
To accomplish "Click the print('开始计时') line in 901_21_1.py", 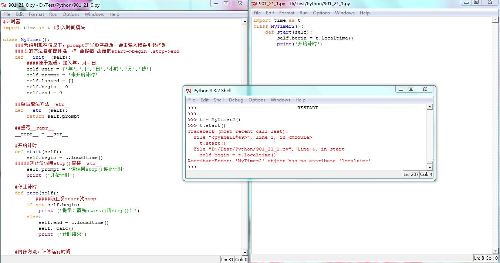I will (300, 44).
